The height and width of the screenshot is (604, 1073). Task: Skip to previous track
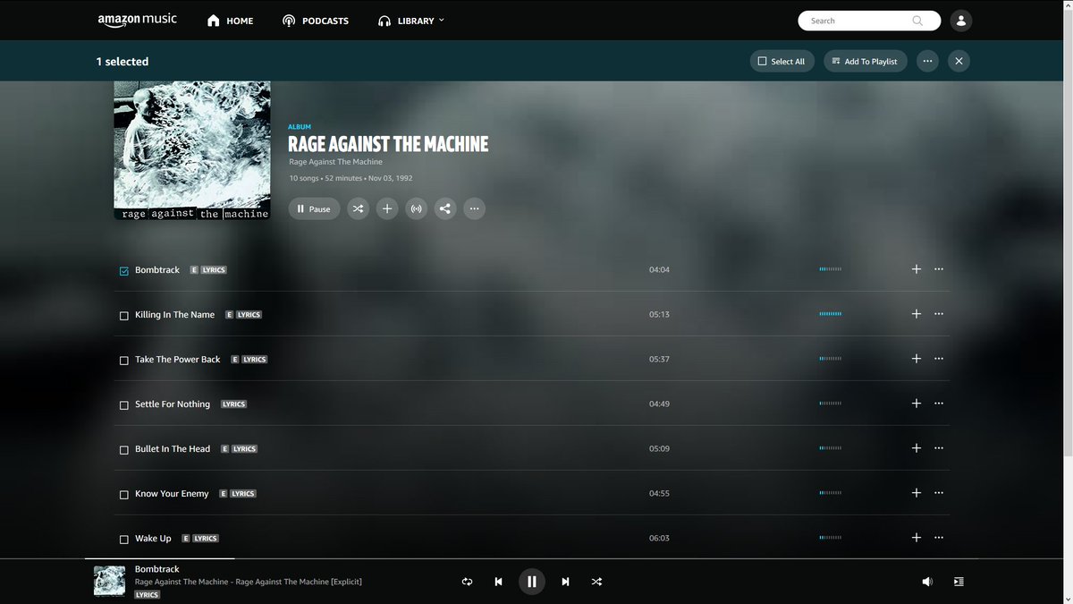click(x=498, y=582)
